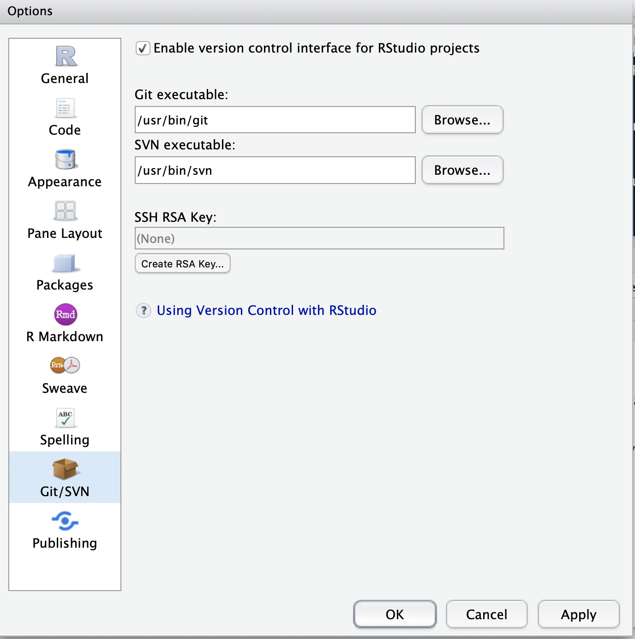
Task: Select the Pane Layout grid icon
Action: [65, 211]
